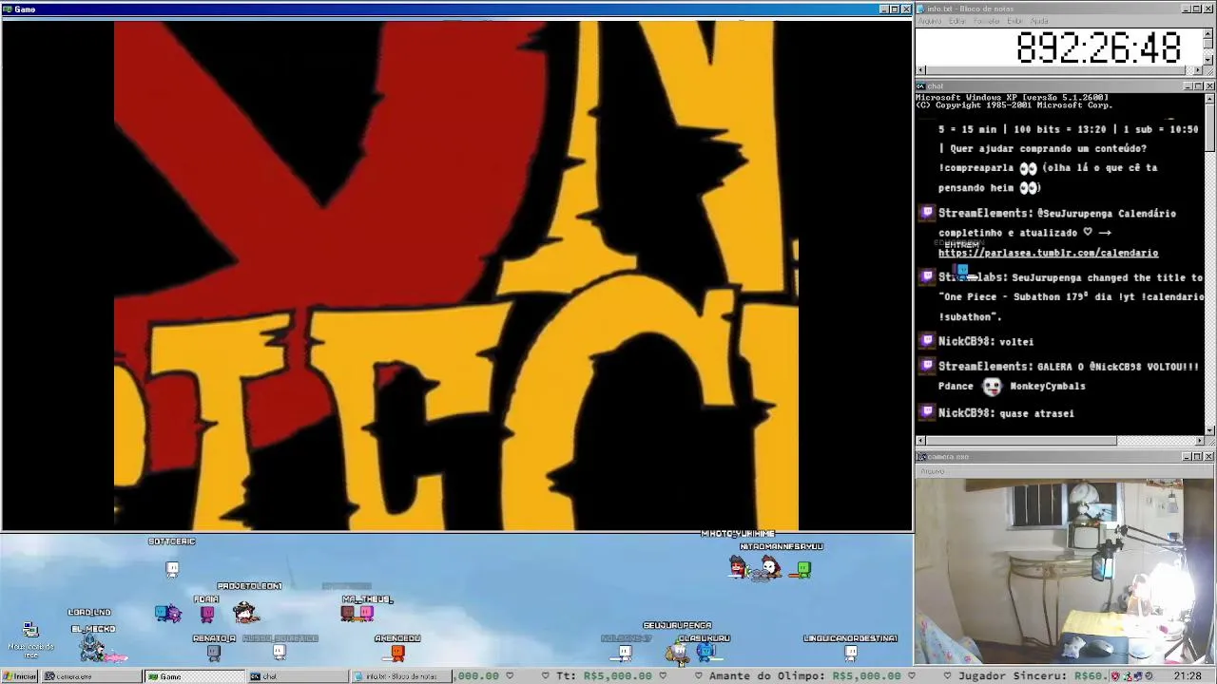
Task: Click badge next to NickCB98: quase atrasei
Action: pos(927,412)
